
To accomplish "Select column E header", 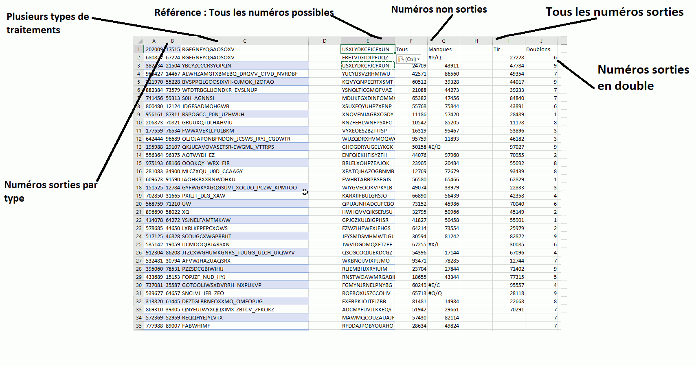I will pyautogui.click(x=368, y=41).
